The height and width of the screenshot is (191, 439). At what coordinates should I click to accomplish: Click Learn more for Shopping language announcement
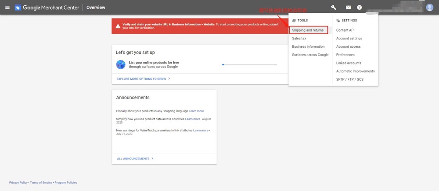[196, 111]
